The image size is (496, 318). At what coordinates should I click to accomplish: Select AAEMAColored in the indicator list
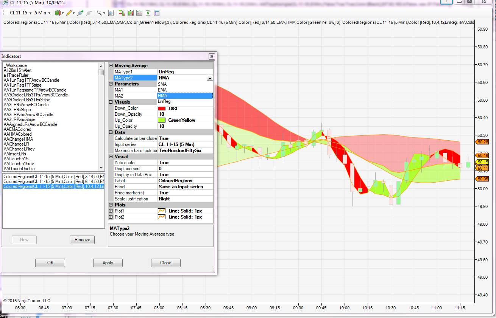tap(17, 129)
